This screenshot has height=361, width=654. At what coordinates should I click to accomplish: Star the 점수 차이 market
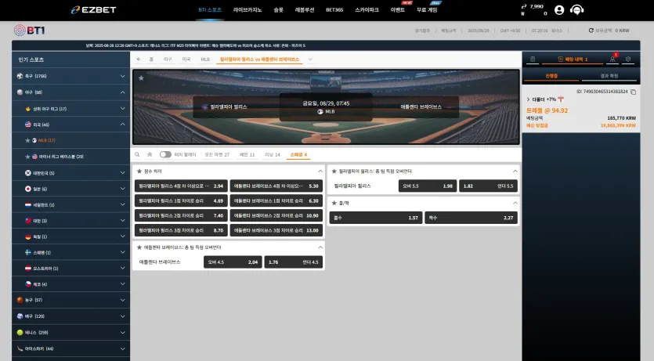click(x=139, y=171)
